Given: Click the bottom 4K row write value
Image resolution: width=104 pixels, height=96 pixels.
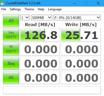Looking at the screenshot, I should [x=81, y=78].
